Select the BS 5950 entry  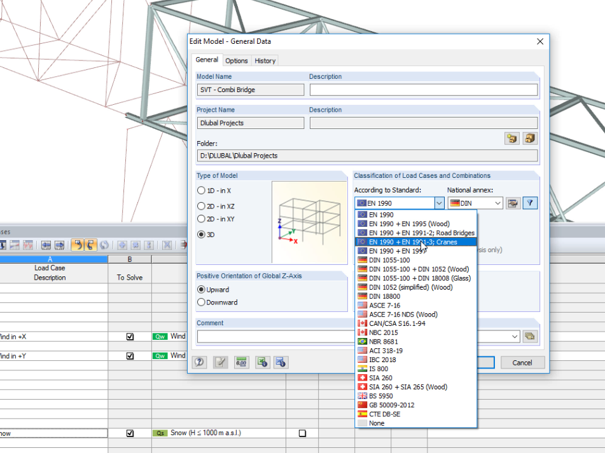point(415,396)
